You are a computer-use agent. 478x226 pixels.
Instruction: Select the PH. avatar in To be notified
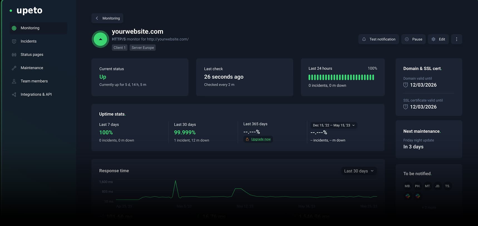pyautogui.click(x=418, y=186)
